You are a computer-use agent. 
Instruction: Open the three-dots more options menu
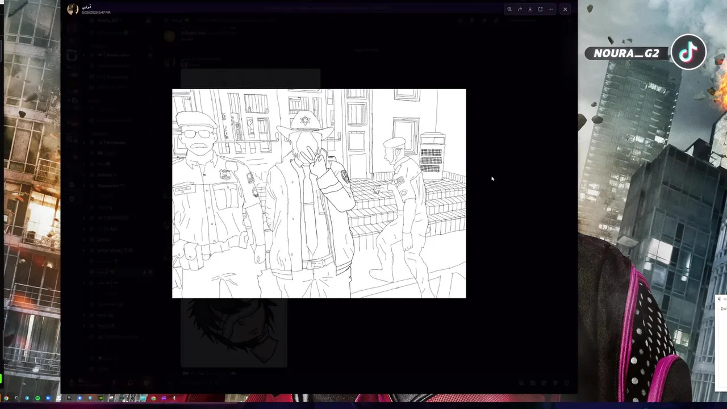[x=550, y=9]
